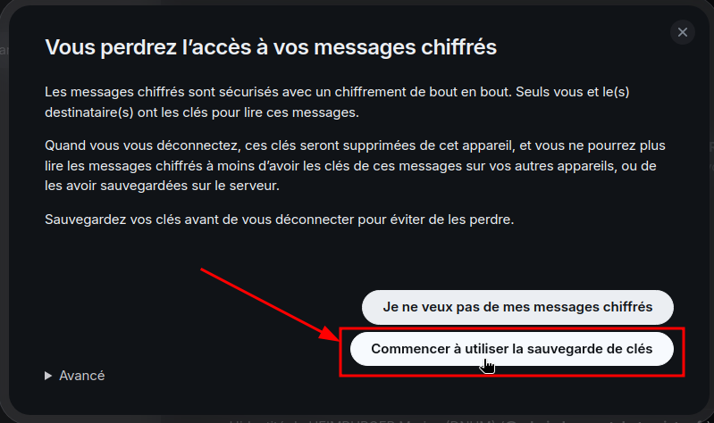Click the dialog title 'Vous perdrez l'accès'
714x423 pixels.
(271, 47)
